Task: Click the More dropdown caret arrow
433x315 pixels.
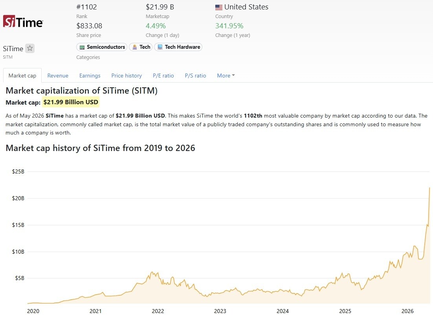Action: 233,75
